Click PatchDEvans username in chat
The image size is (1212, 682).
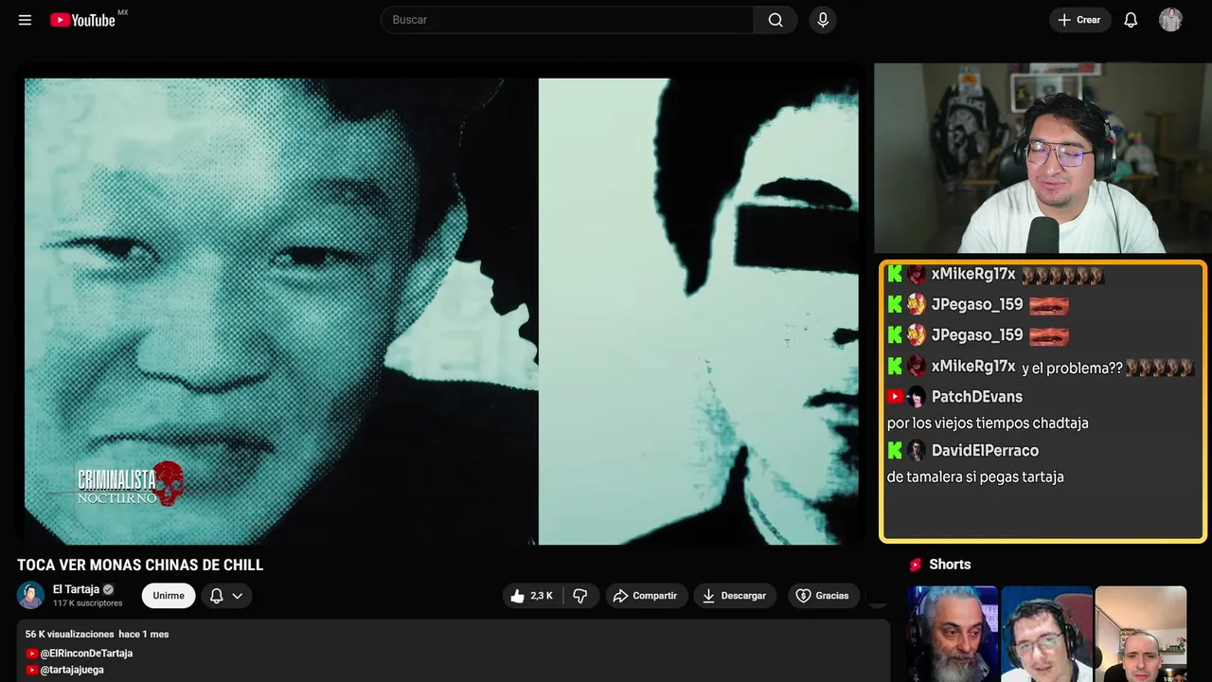[977, 397]
